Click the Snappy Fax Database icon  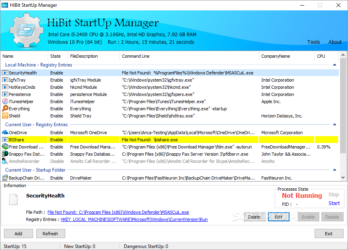[5, 154]
